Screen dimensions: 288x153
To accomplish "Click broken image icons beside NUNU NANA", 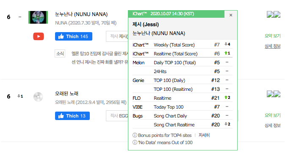I will [x=274, y=14].
